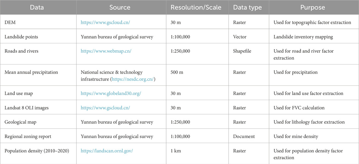
Task: Open the webmap.cn link for roads and rivers
Action: pyautogui.click(x=106, y=51)
